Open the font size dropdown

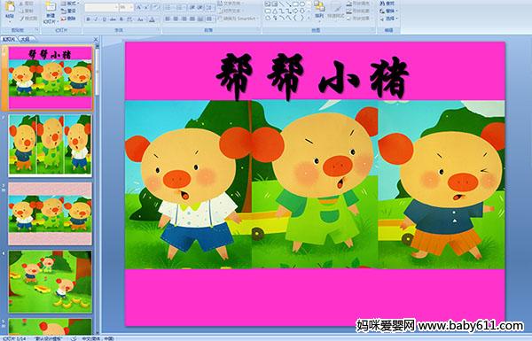point(126,7)
